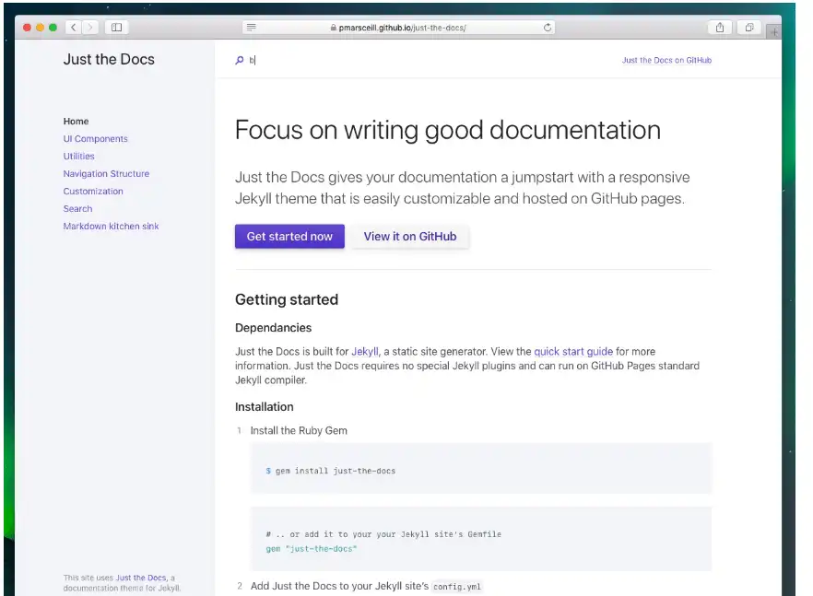
Task: Click the gem "just-the-docs" Gemfile line
Action: (312, 549)
